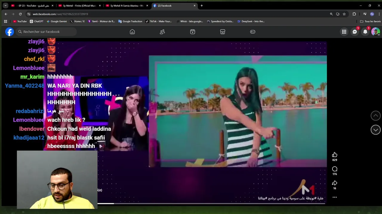Open the Facebook Home feed icon
This screenshot has height=214, width=382.
coord(132,32)
